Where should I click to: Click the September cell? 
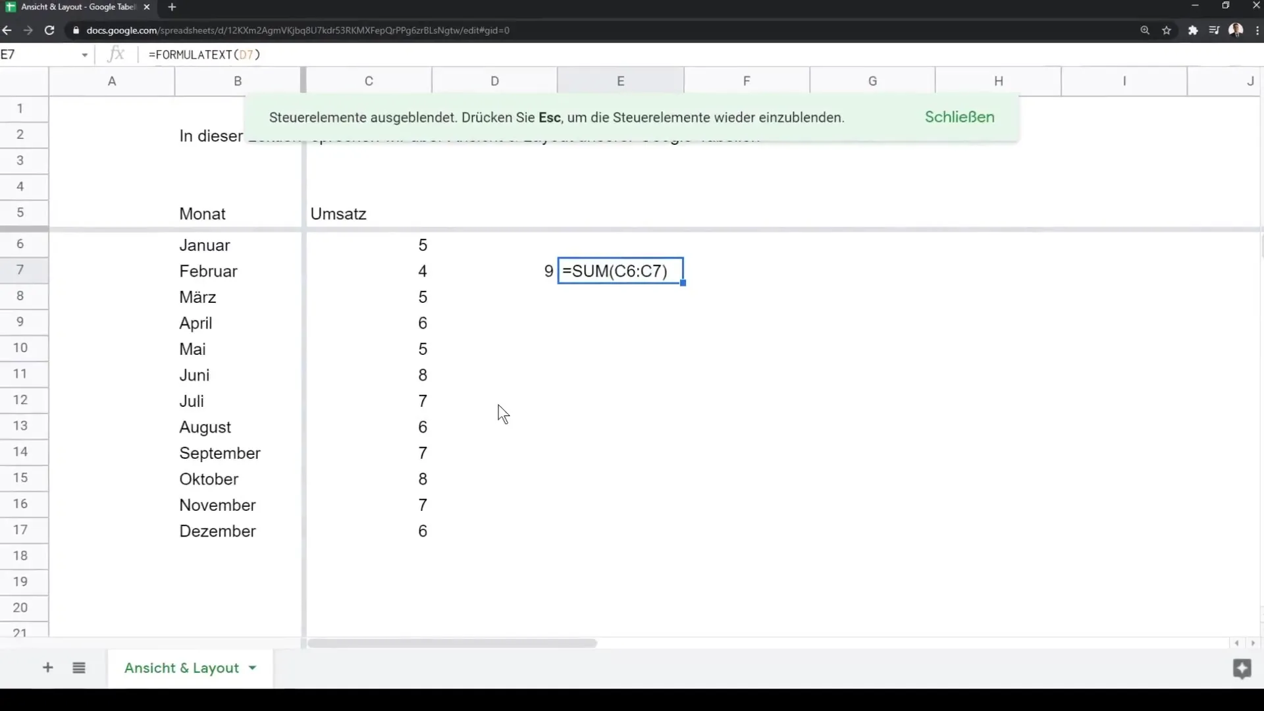[238, 453]
